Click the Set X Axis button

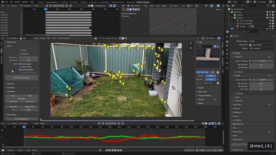[13, 102]
